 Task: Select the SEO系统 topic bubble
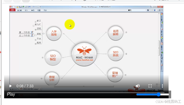pos(115,54)
